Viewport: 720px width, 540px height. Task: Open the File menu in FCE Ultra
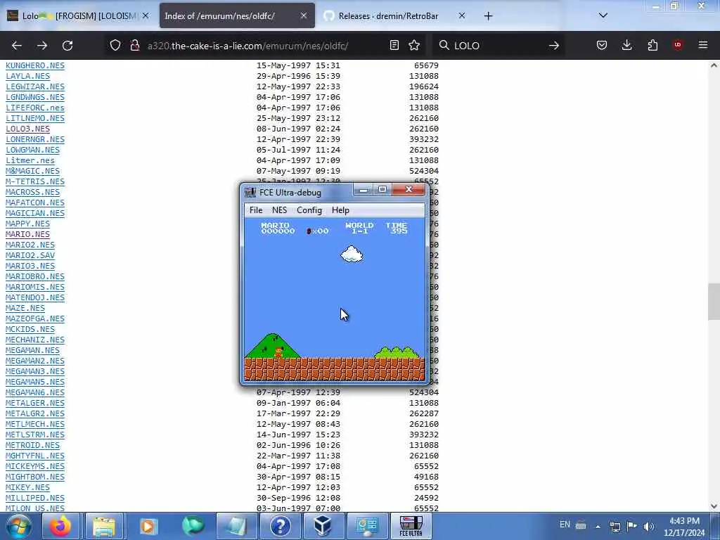click(256, 210)
